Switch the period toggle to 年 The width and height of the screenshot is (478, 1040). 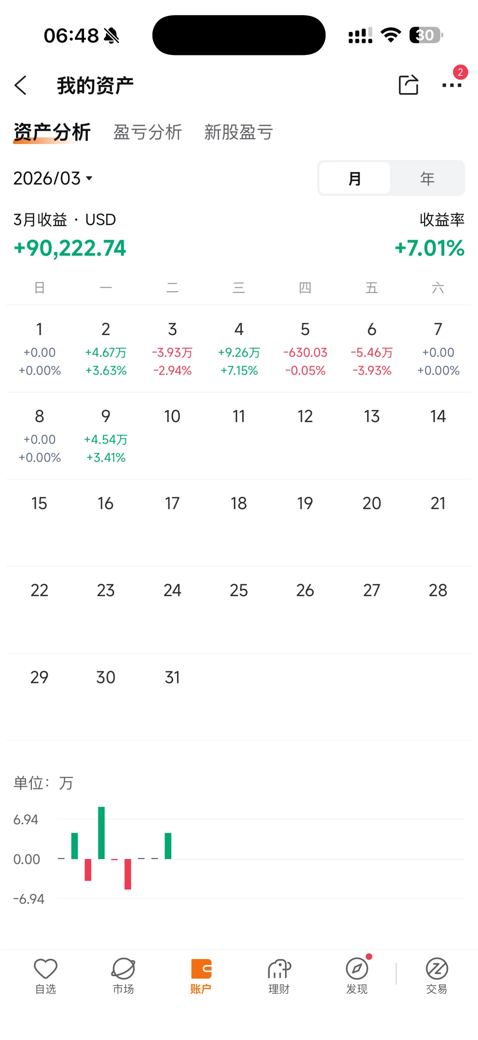pyautogui.click(x=427, y=178)
